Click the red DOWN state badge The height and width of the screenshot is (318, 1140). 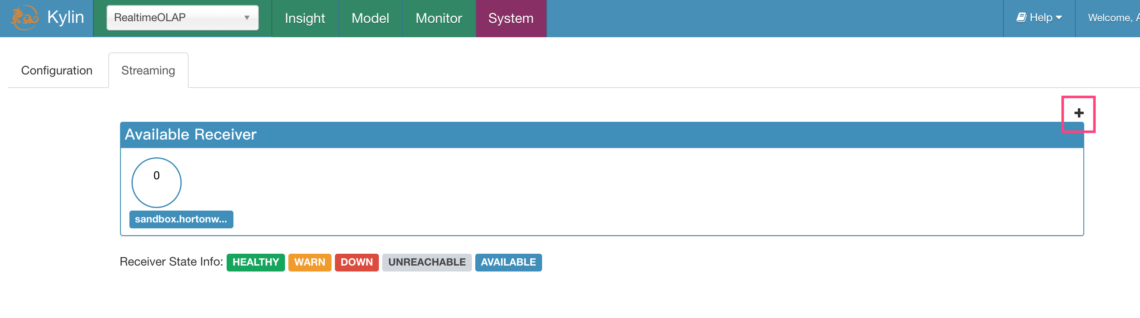[x=356, y=262]
